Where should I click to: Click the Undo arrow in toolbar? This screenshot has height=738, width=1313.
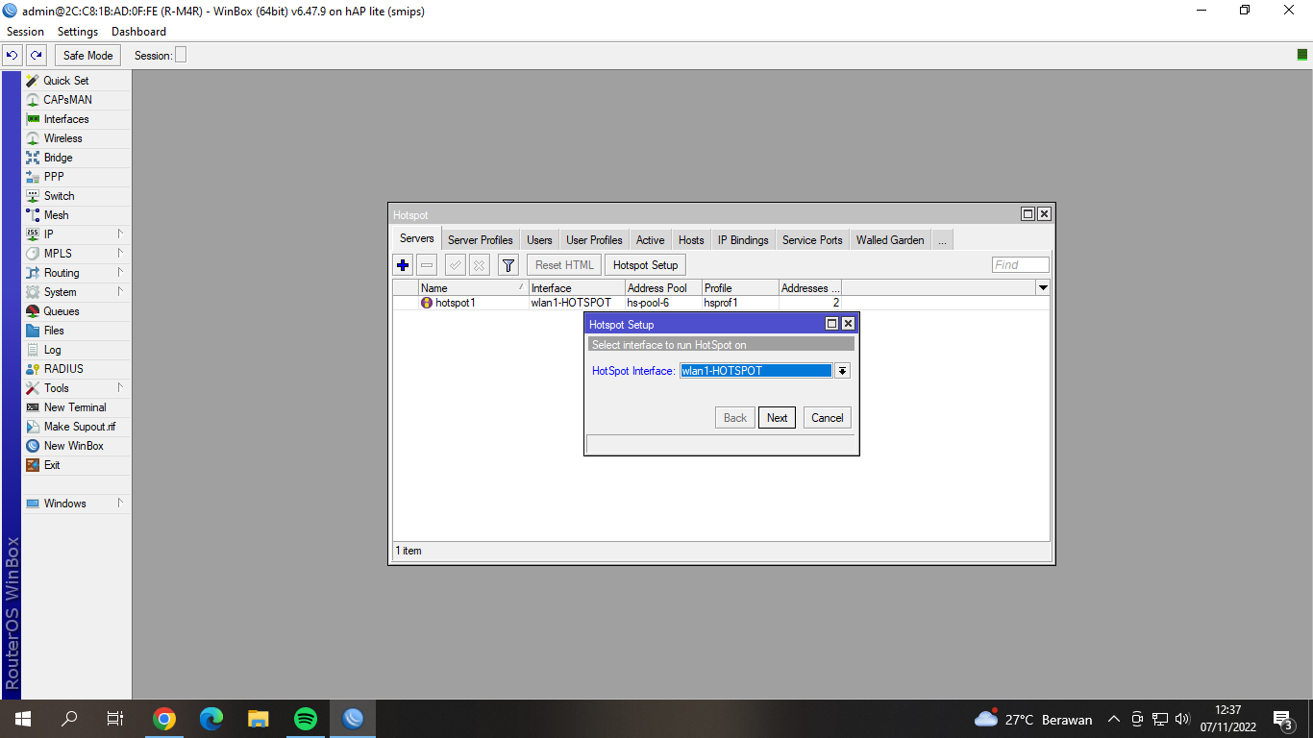[12, 56]
